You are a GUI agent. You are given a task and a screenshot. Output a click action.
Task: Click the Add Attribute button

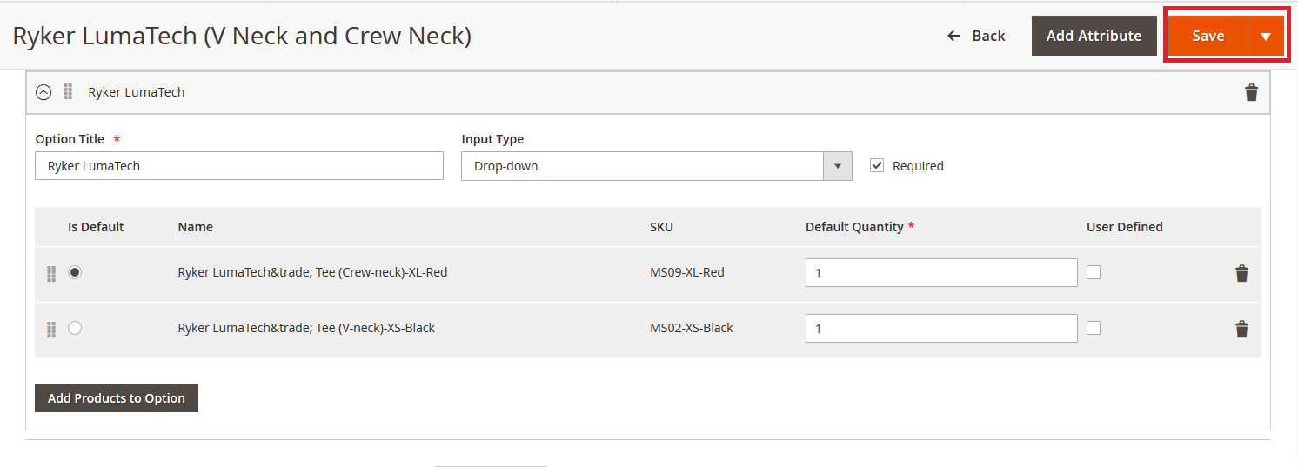point(1094,36)
